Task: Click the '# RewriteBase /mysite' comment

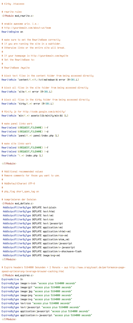Action: (x=15, y=68)
